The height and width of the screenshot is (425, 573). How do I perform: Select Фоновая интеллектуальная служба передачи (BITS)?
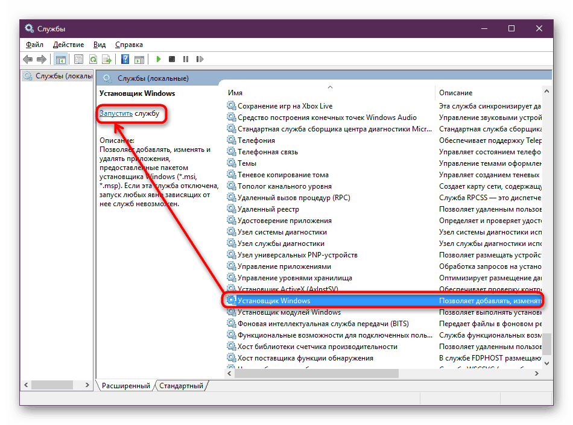323,324
